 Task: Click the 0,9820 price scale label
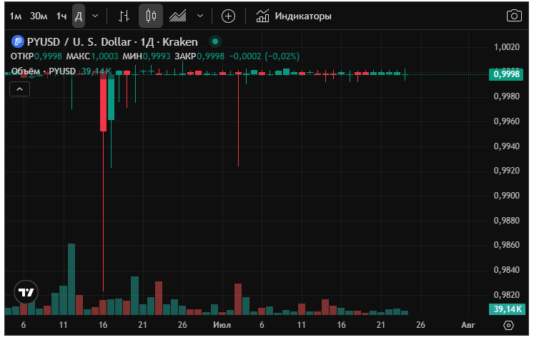tap(507, 295)
